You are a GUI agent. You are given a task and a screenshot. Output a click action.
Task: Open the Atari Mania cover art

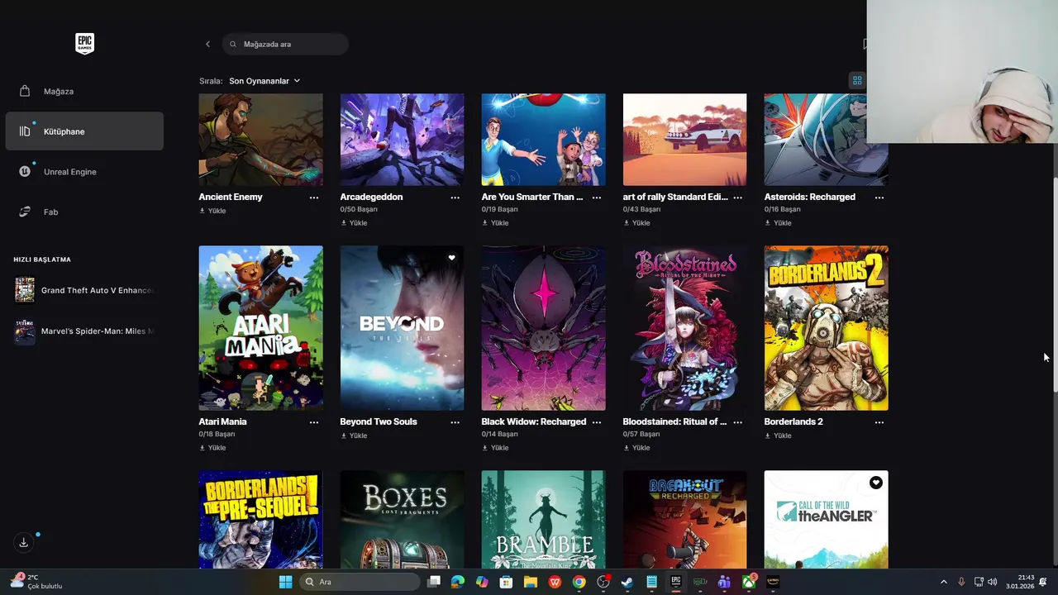point(260,328)
